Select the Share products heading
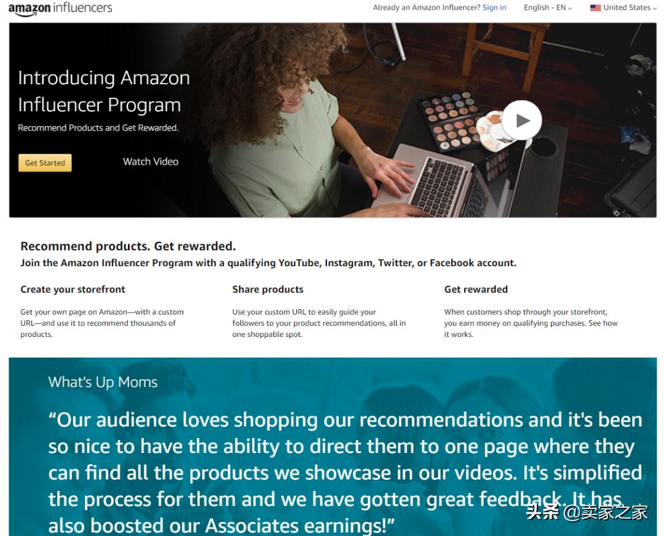Viewport: 664px width, 536px height. point(267,289)
